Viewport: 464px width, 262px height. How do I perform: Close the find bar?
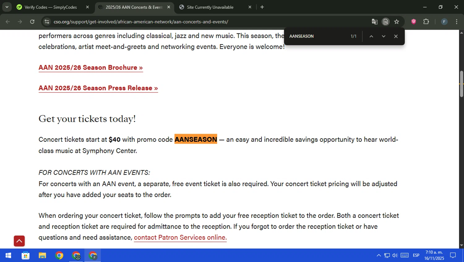point(396,36)
